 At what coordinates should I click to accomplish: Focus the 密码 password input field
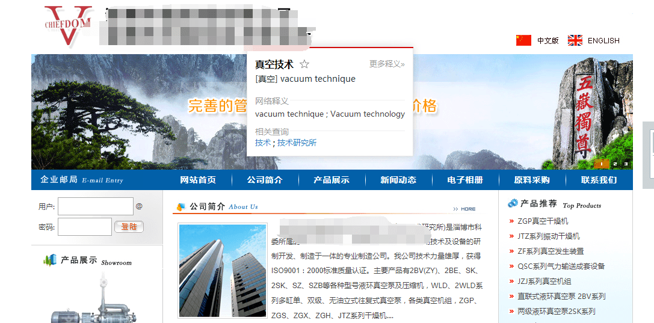pos(85,227)
